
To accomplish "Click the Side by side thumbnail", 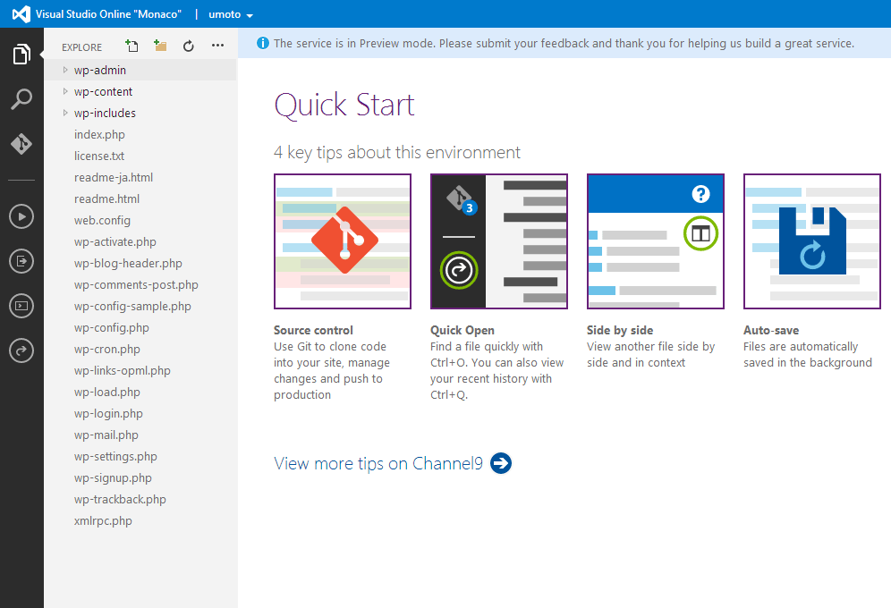I will [655, 241].
